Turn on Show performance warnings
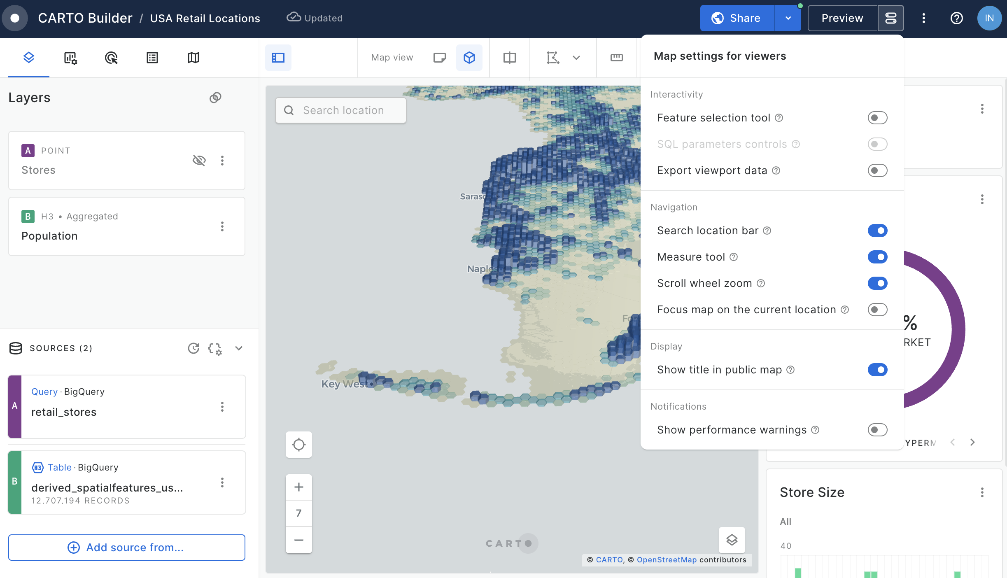The height and width of the screenshot is (578, 1007). click(877, 430)
